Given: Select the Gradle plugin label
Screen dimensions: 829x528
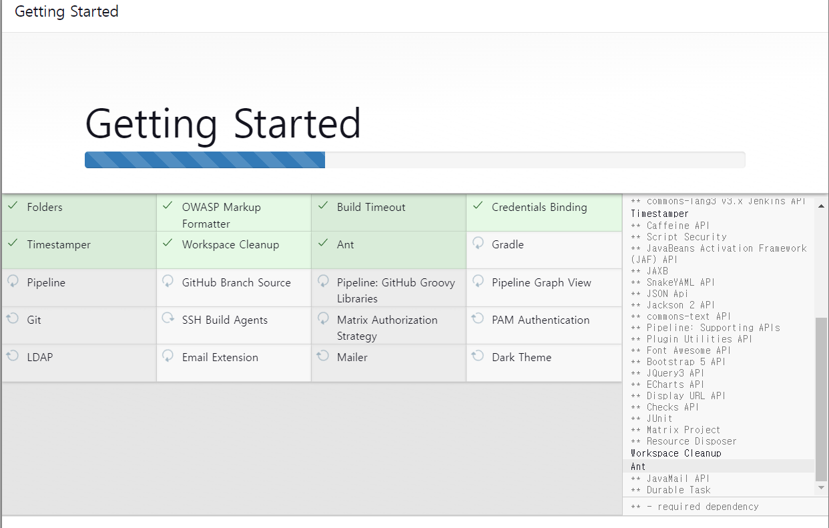Looking at the screenshot, I should click(508, 244).
